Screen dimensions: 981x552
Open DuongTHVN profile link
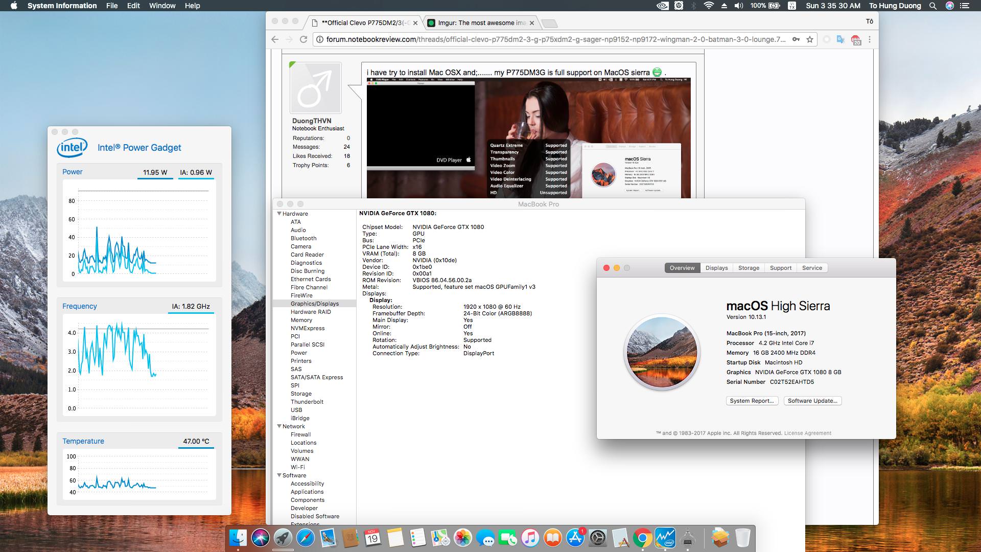pyautogui.click(x=312, y=121)
